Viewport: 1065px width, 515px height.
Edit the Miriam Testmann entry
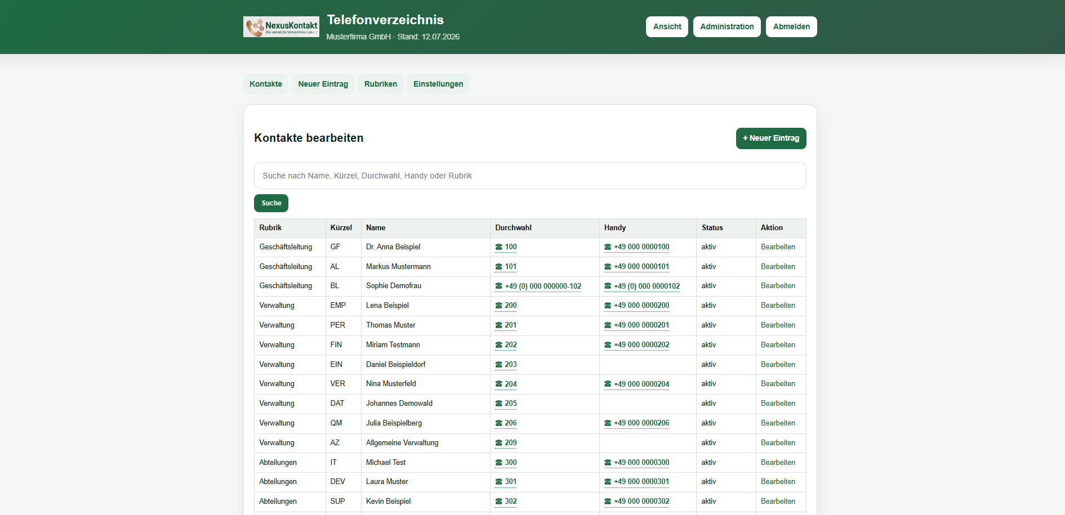778,345
